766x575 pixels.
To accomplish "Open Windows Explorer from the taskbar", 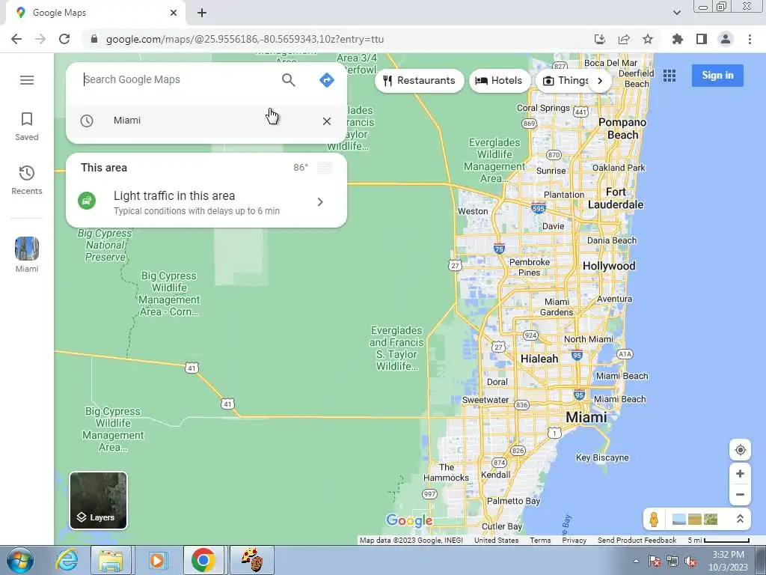I will click(111, 560).
